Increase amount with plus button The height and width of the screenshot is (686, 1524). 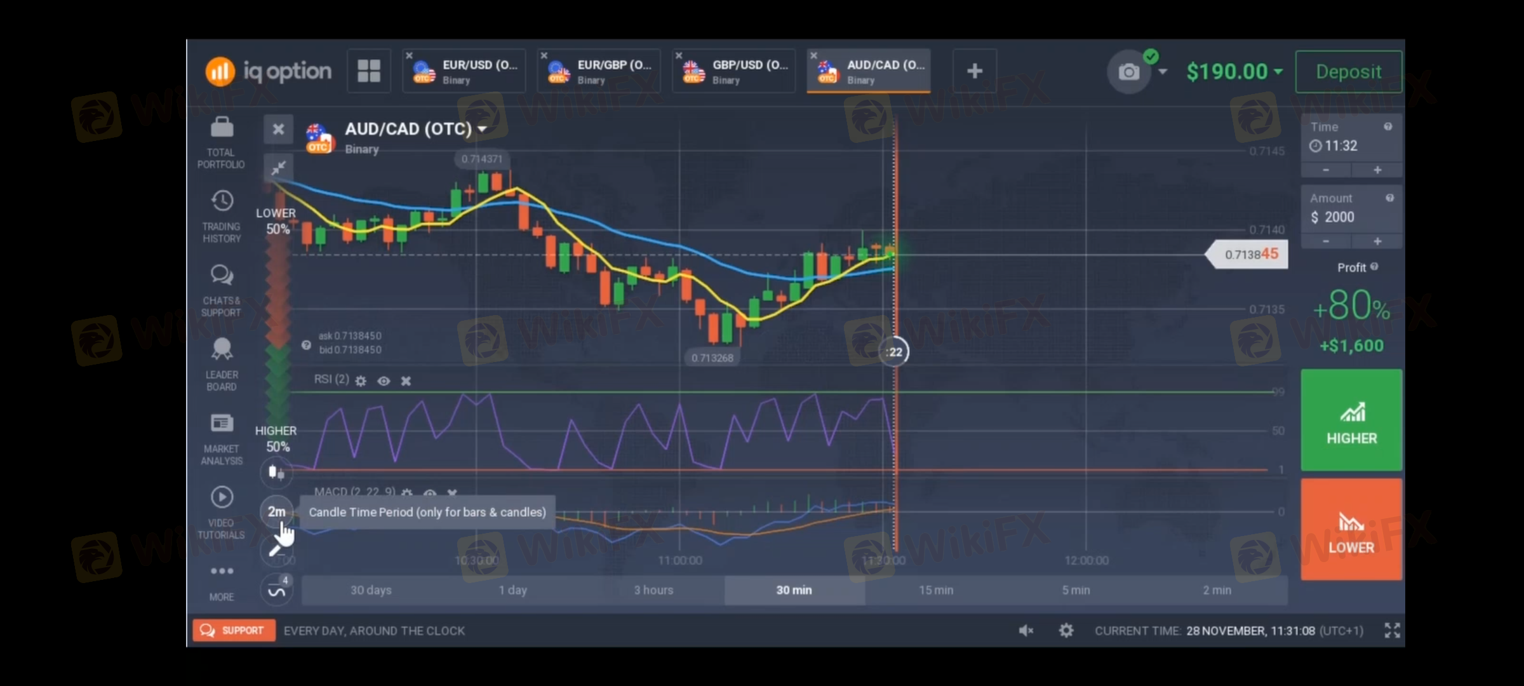1377,241
